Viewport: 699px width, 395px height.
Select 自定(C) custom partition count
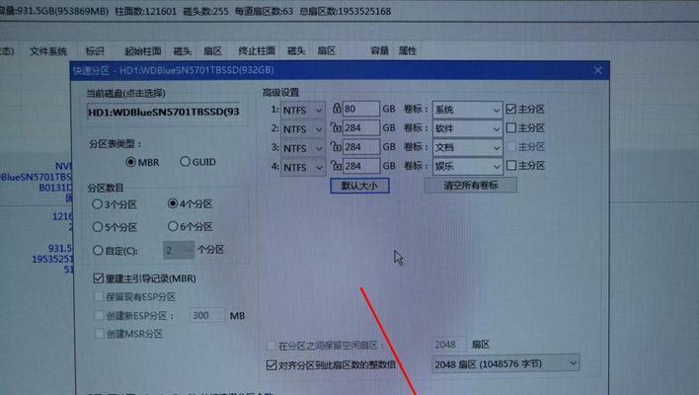pyautogui.click(x=115, y=251)
